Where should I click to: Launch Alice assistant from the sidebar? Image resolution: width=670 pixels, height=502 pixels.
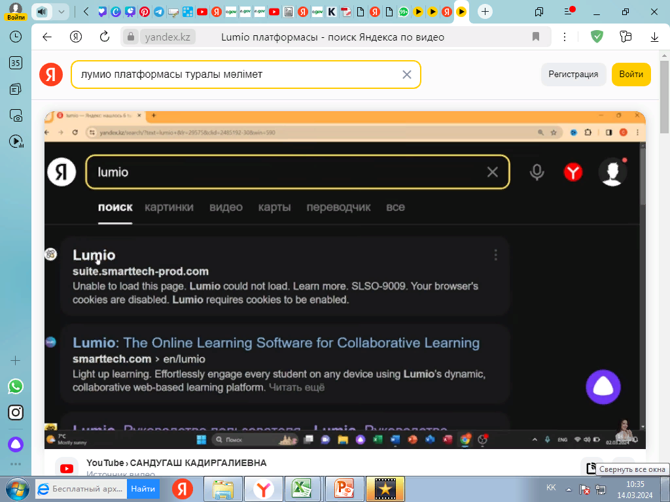pyautogui.click(x=16, y=444)
